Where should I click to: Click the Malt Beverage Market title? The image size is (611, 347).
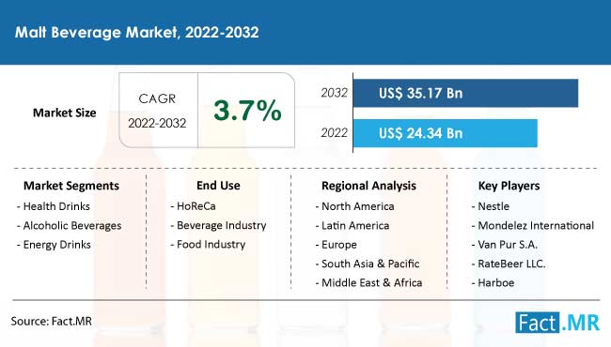(137, 32)
